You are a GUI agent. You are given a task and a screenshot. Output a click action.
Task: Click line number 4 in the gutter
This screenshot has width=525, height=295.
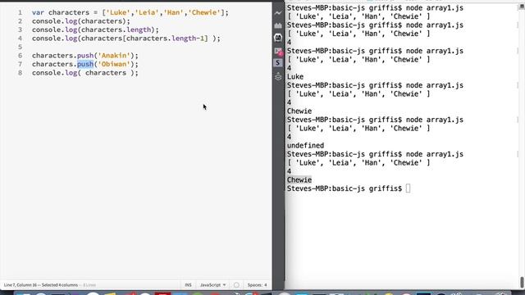20,39
